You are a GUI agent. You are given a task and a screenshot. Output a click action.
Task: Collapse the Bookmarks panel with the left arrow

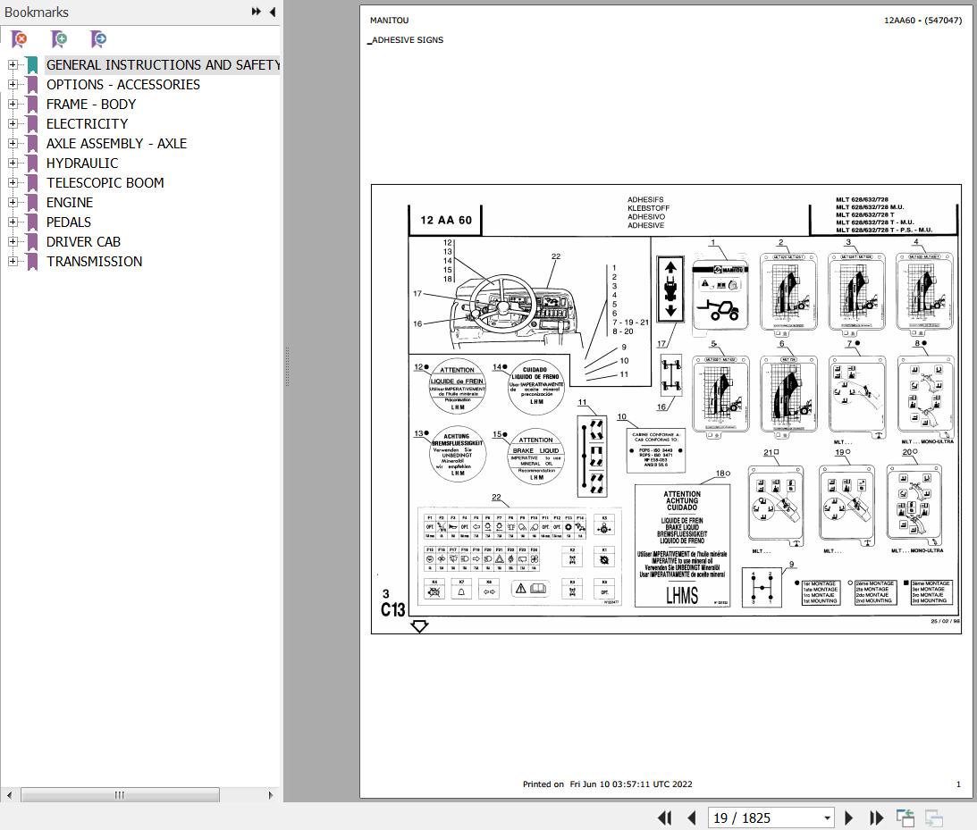273,12
